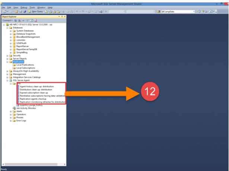
Task: Click the Activity Monitor toolbar icon
Action: click(x=101, y=12)
